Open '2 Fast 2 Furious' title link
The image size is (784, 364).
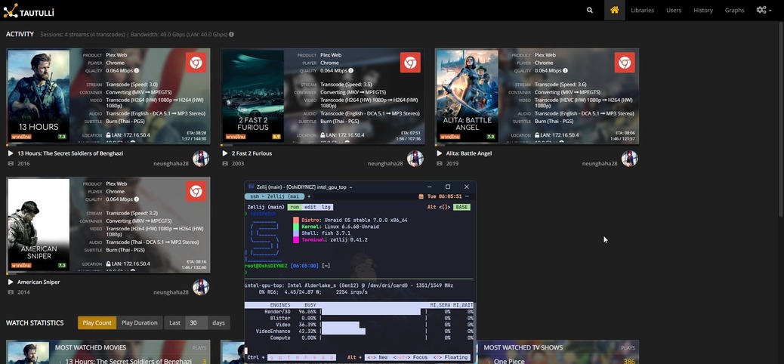tap(252, 153)
